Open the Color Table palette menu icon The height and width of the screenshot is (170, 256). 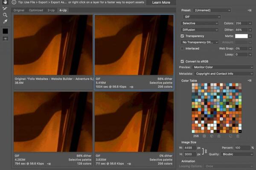250,80
